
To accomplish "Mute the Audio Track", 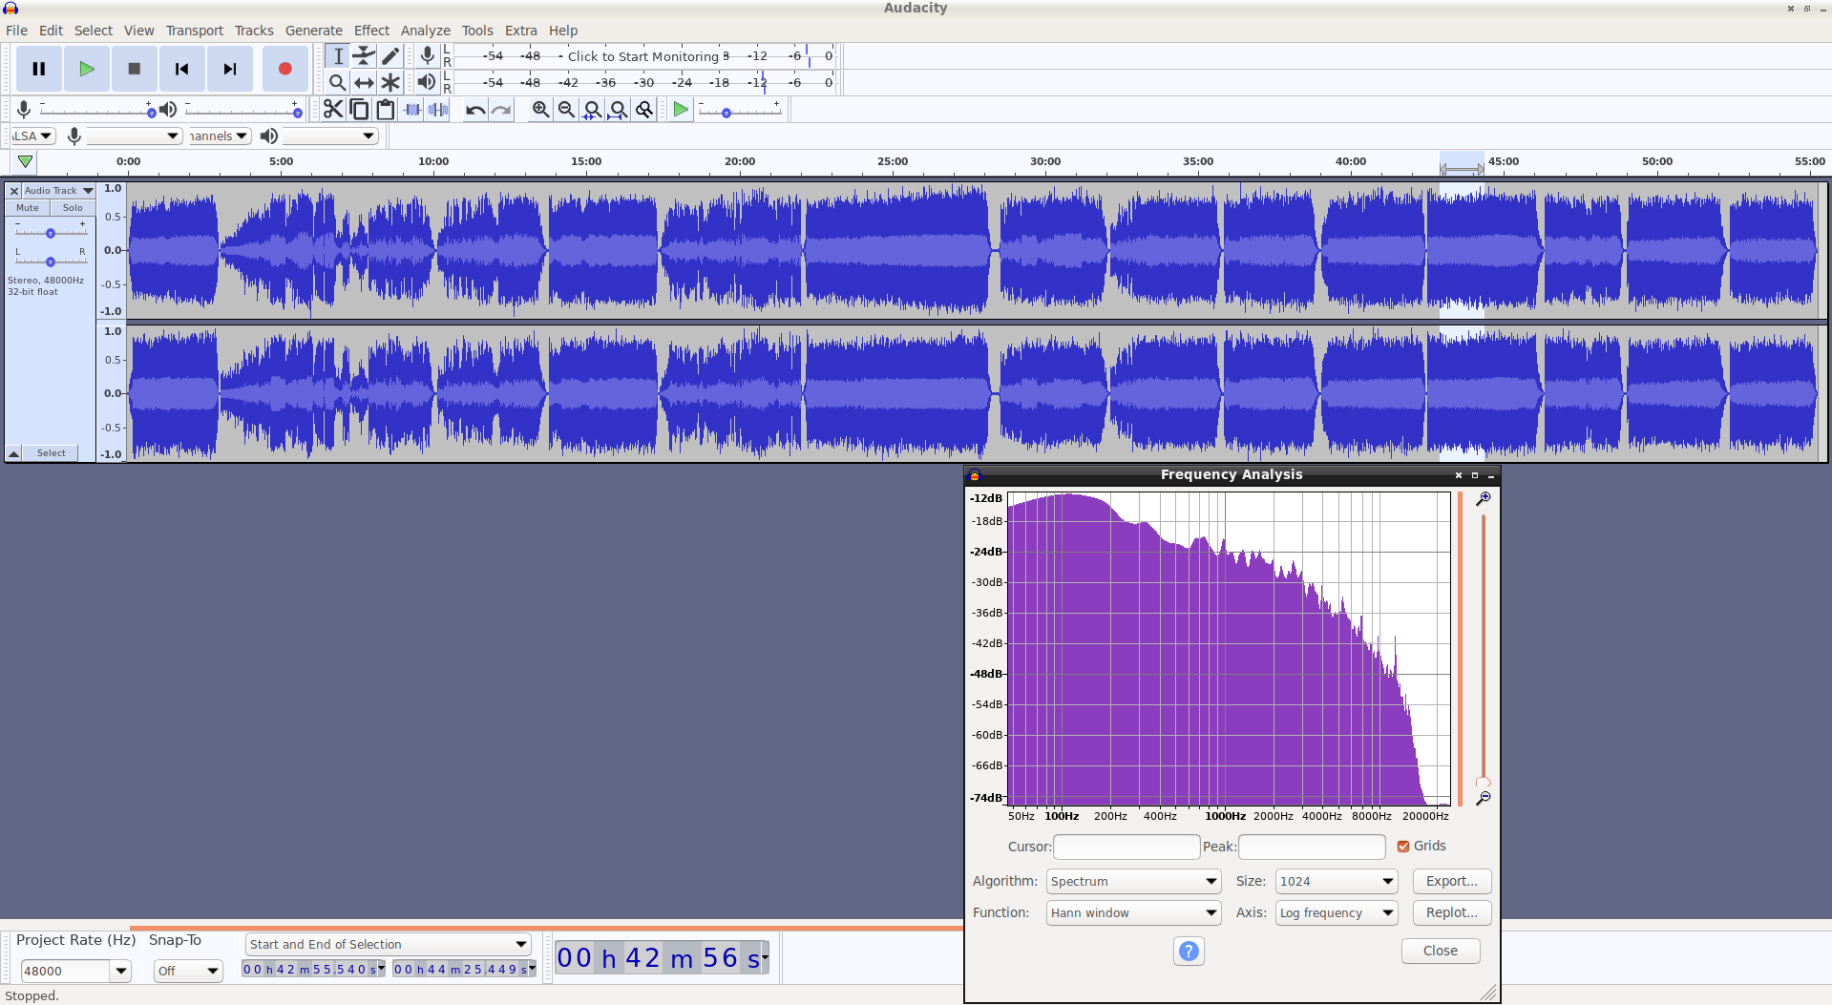I will coord(28,207).
